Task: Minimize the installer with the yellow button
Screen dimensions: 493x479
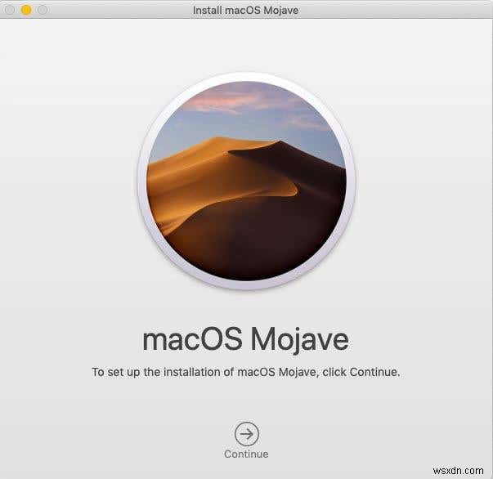Action: click(26, 10)
